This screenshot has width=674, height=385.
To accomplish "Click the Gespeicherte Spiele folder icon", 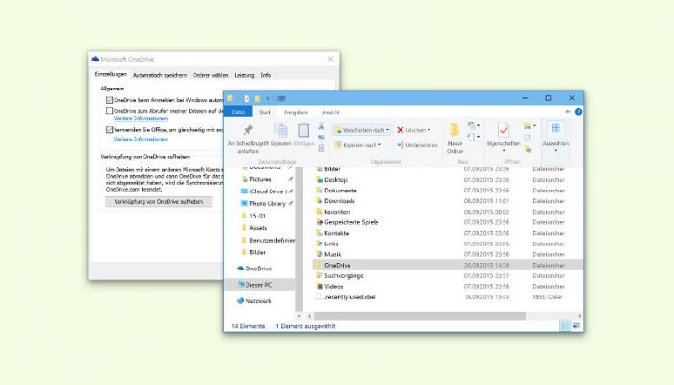I will [x=319, y=222].
